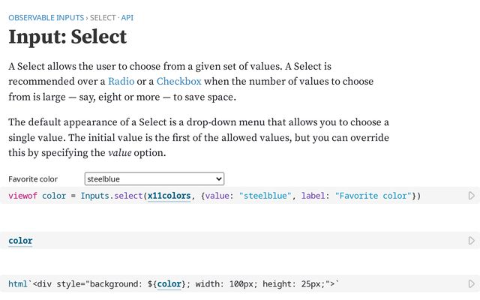Run the html div cell
This screenshot has height=300, width=480.
point(472,284)
